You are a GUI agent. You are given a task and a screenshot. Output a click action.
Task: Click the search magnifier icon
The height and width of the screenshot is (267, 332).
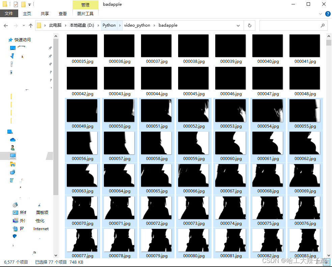coord(323,25)
